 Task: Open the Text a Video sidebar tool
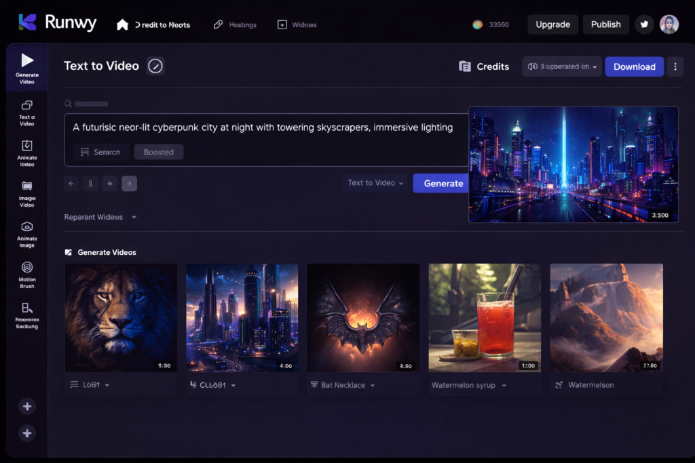click(x=26, y=112)
